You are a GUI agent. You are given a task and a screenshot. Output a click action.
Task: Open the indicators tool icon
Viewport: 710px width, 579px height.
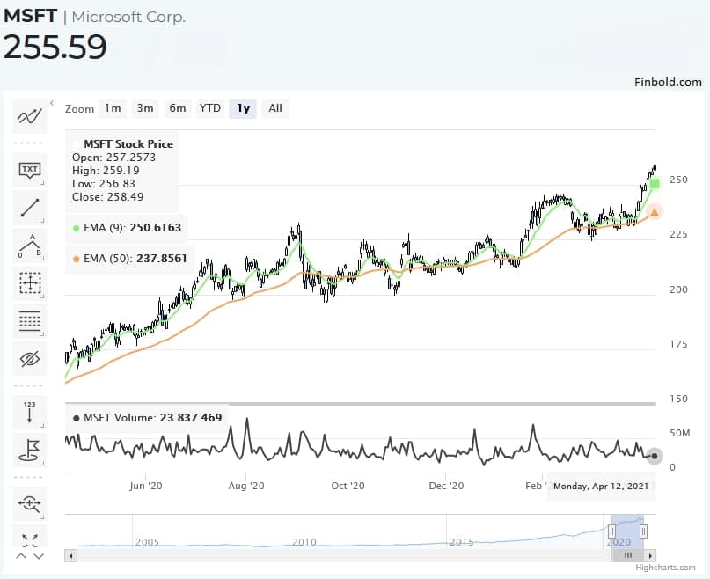tap(29, 116)
